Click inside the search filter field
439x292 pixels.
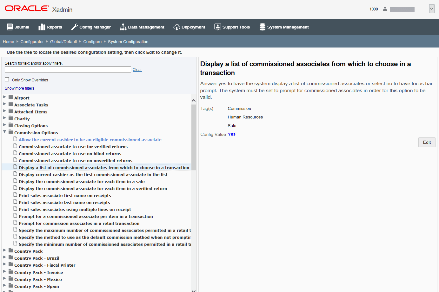68,69
